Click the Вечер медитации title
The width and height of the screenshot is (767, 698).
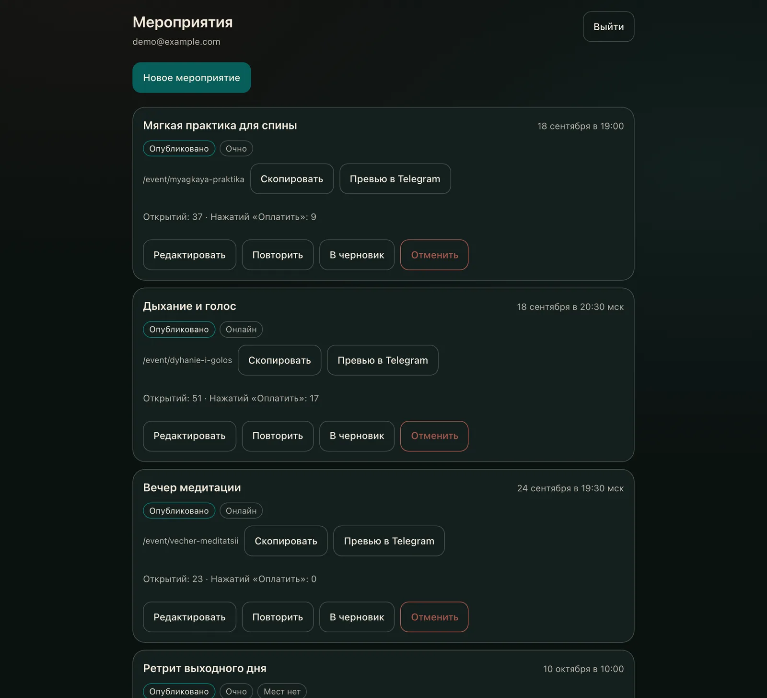[192, 488]
